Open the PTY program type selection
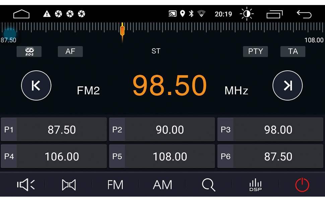The width and height of the screenshot is (325, 201). point(255,51)
